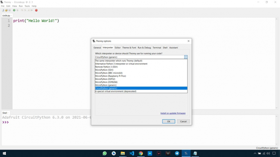Image resolution: width=280 pixels, height=157 pixels.
Task: Click Cancel in Thonny options
Action: (x=183, y=122)
